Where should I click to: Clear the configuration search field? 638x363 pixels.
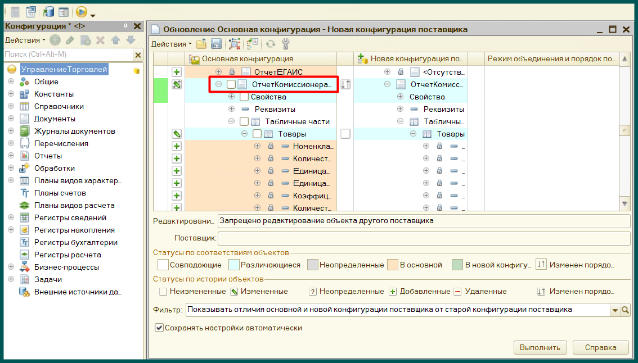[138, 55]
